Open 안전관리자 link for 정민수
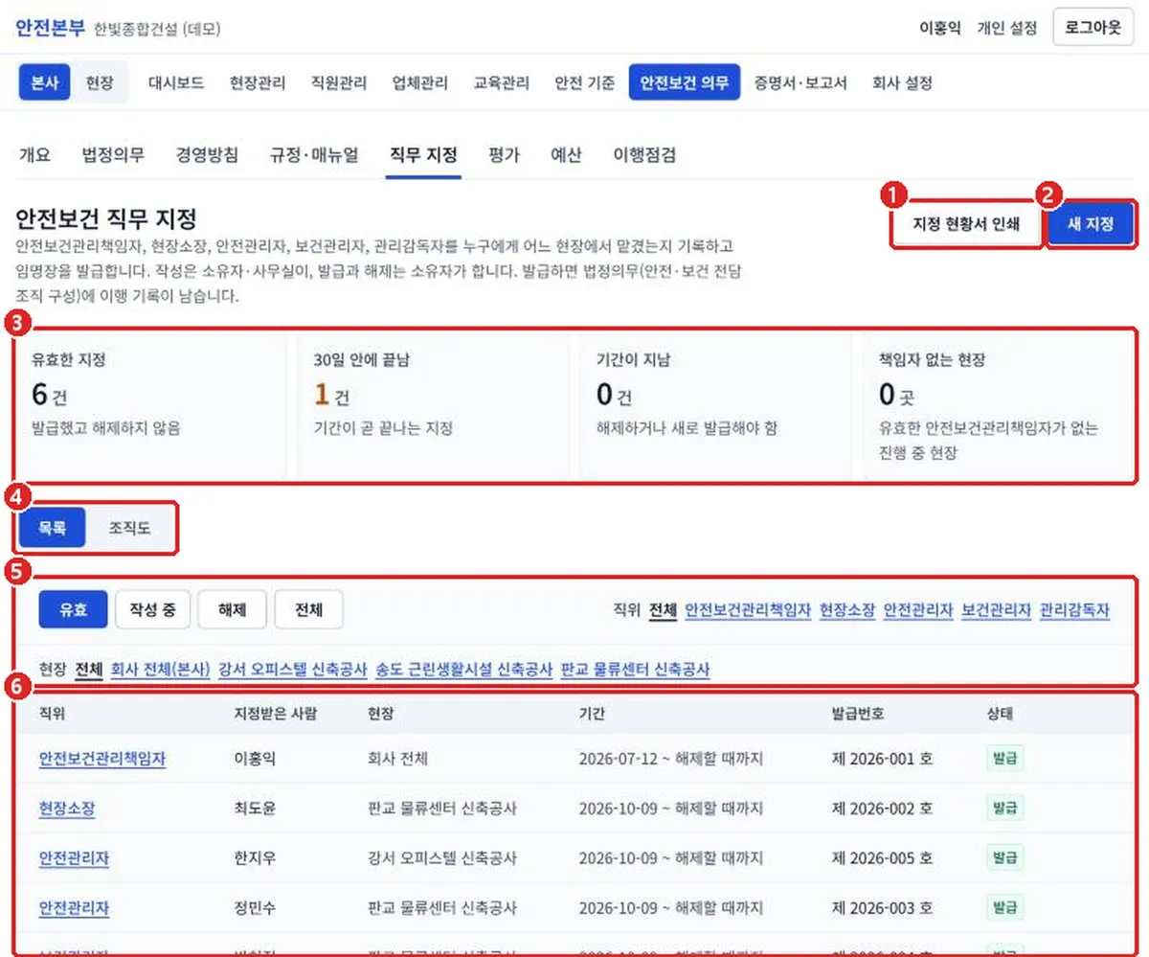This screenshot has width=1149, height=957. [74, 908]
